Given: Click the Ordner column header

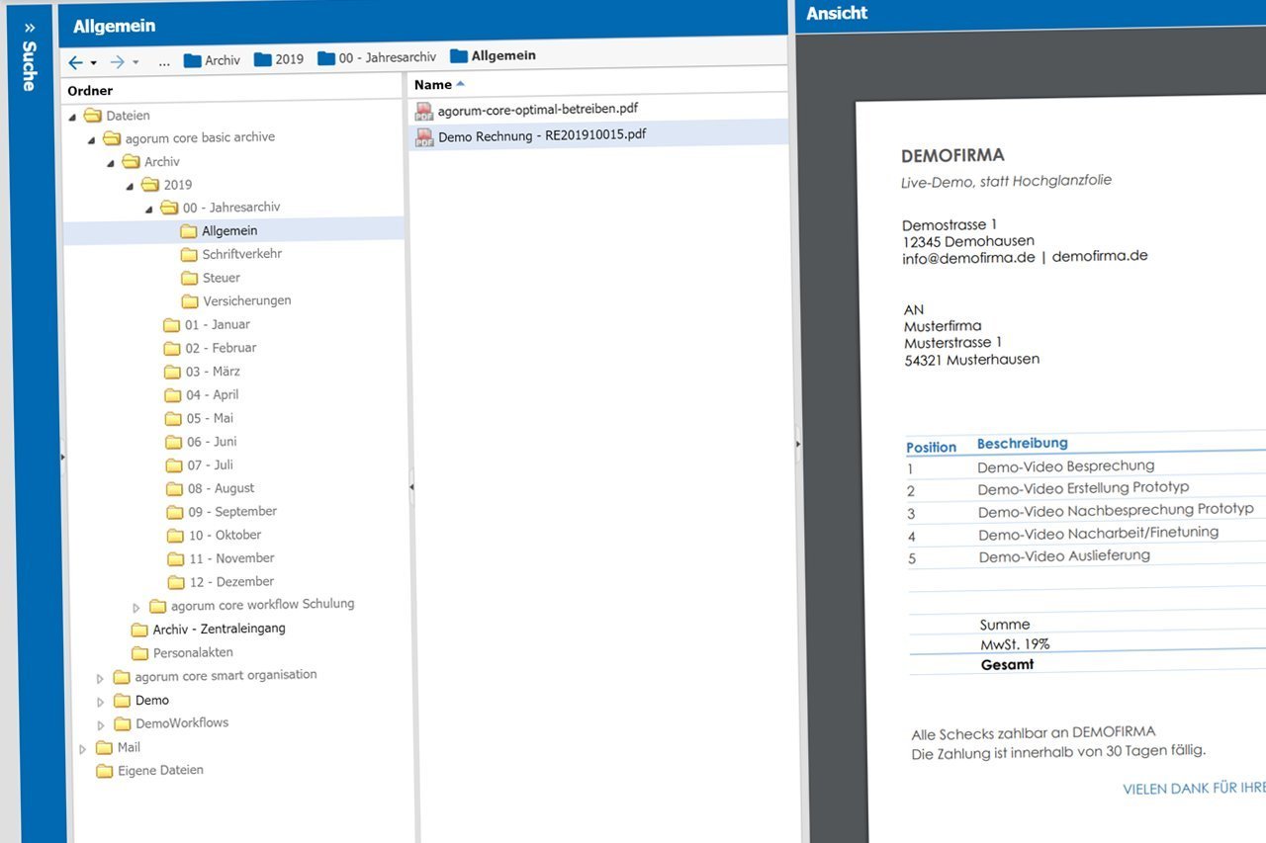Looking at the screenshot, I should (x=90, y=91).
